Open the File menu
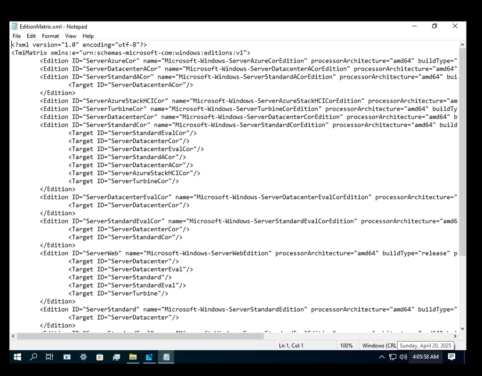The width and height of the screenshot is (482, 376). pyautogui.click(x=16, y=36)
